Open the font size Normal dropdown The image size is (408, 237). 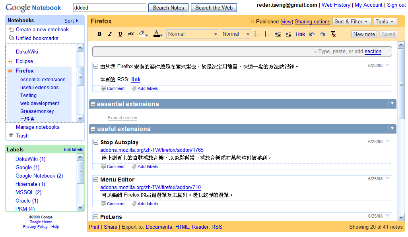tap(236, 34)
